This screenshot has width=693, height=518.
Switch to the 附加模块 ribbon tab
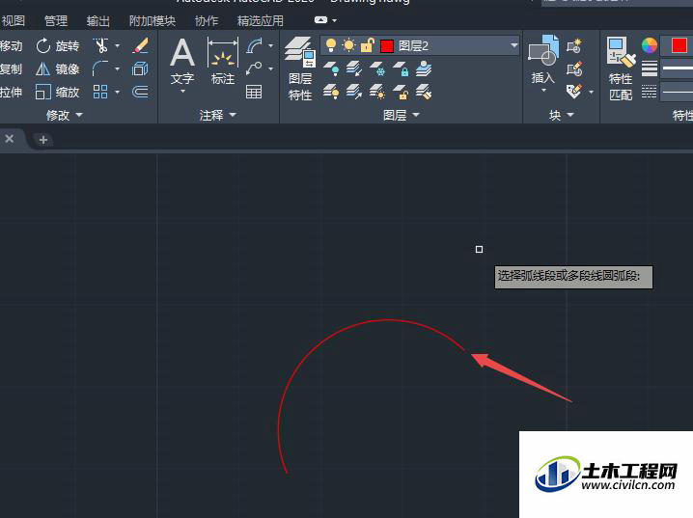[152, 21]
